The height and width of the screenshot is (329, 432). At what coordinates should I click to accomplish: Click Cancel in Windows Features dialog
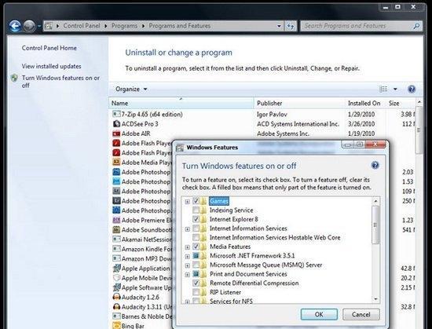[361, 314]
